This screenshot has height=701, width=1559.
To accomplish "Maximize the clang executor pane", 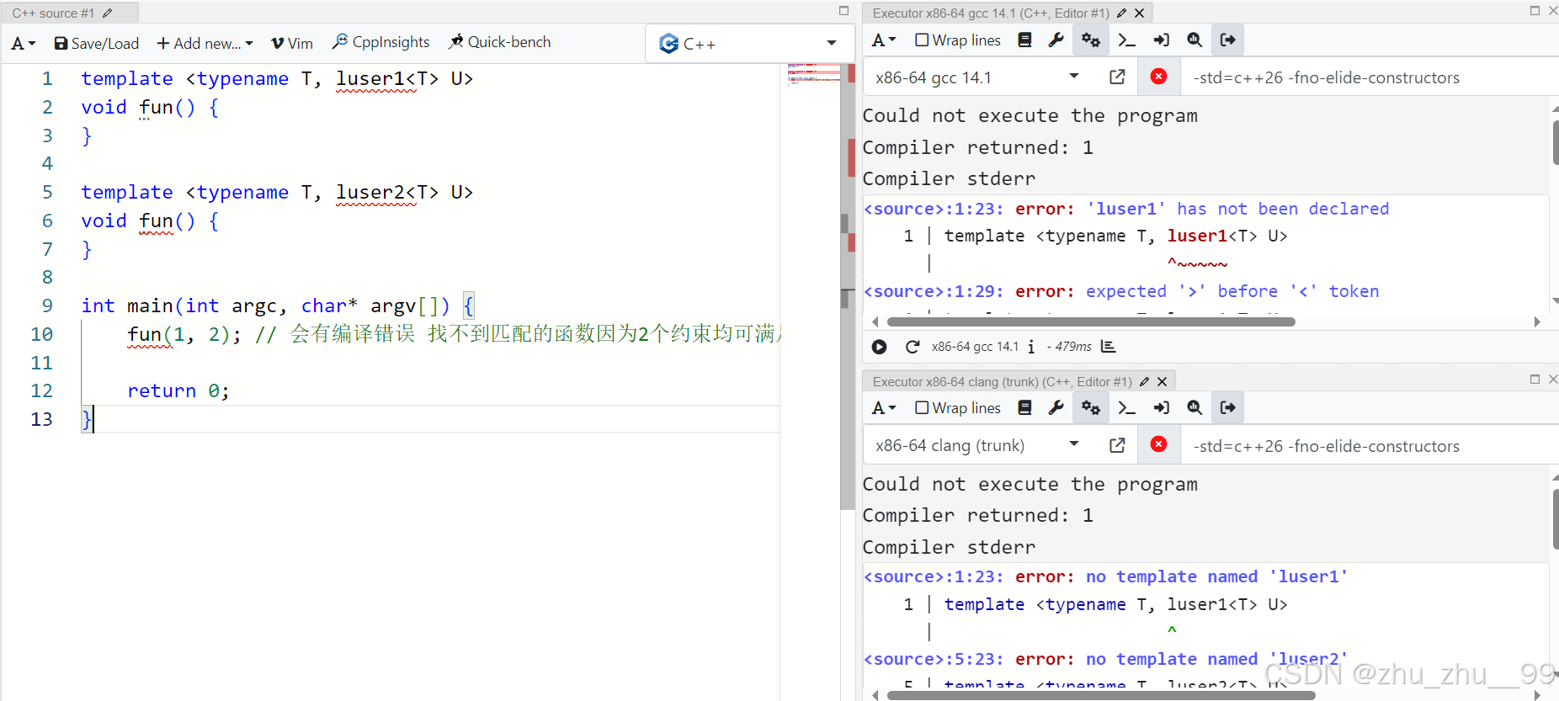I will tap(1535, 380).
